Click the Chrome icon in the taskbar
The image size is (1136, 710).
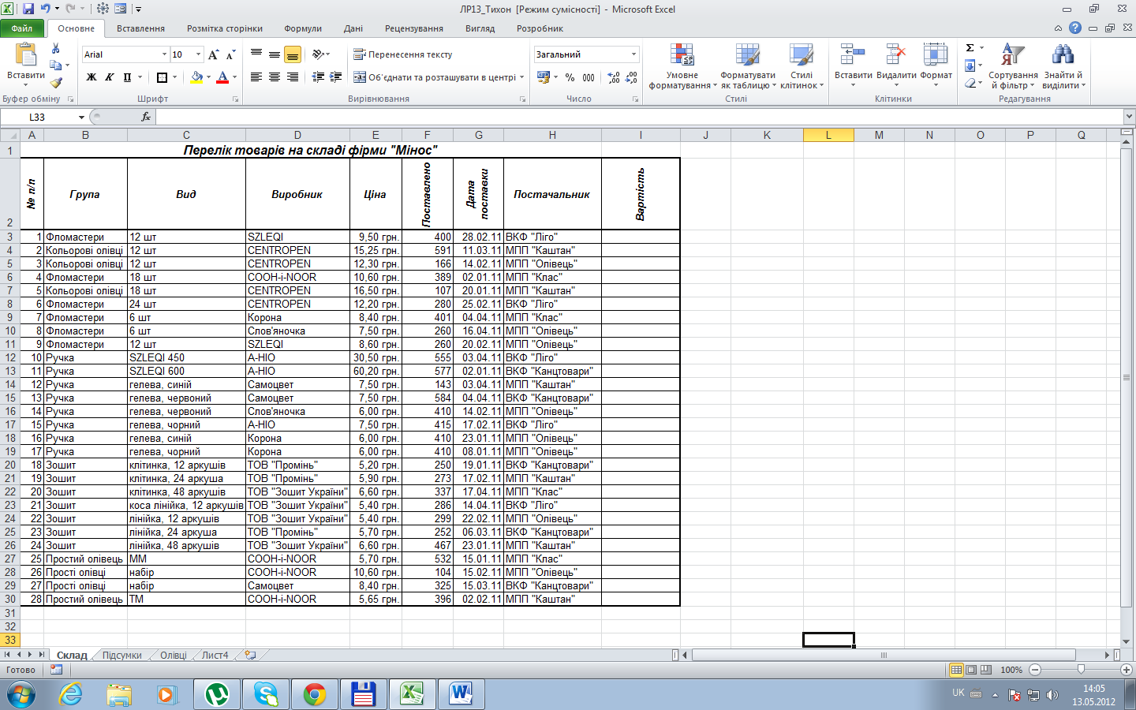pyautogui.click(x=314, y=694)
